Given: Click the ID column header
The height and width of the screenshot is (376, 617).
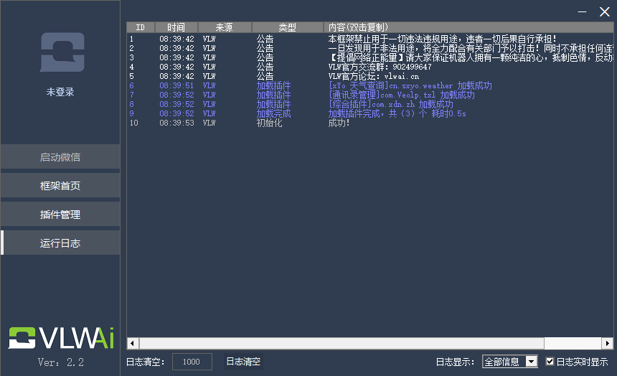Looking at the screenshot, I should 141,27.
